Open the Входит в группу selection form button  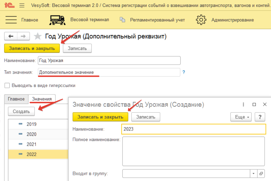click(261, 174)
